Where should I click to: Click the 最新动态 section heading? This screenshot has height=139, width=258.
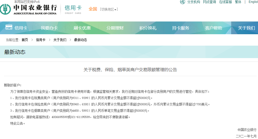tap(15, 52)
